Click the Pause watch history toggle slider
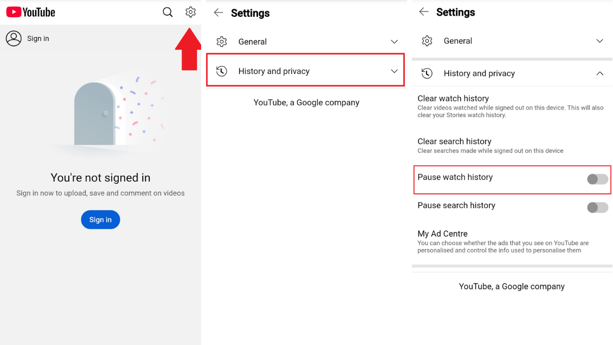The width and height of the screenshot is (613, 345). tap(597, 179)
